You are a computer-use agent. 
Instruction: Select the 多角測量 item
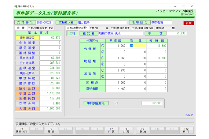click(x=27, y=43)
